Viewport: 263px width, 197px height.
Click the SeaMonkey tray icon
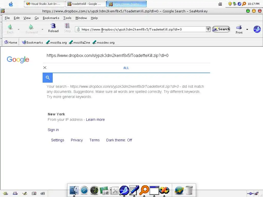pos(239,4)
